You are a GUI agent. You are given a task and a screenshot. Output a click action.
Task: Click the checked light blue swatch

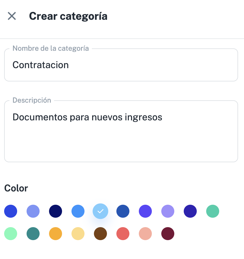[100, 211]
